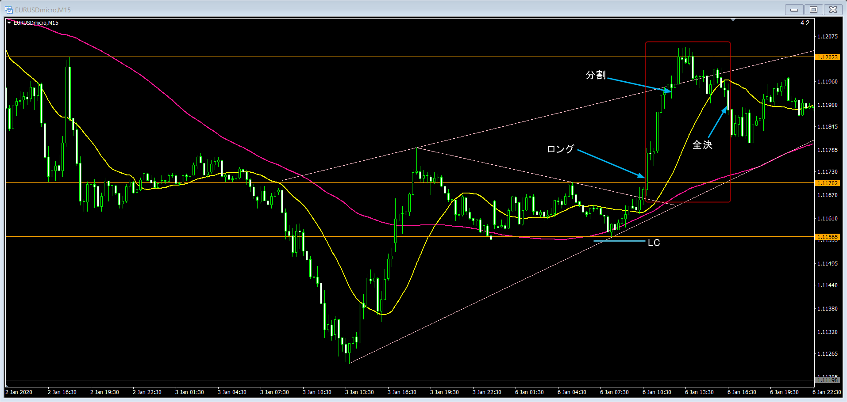Screen dimensions: 847x402
Task: Click the 2 Jan 22:30 time axis label
Action: (147, 392)
